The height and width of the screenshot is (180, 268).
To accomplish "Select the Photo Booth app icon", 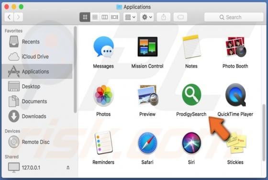I will [x=235, y=47].
